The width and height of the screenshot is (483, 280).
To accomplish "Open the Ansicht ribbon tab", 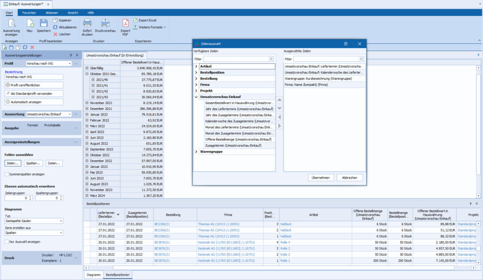I will pos(73,12).
